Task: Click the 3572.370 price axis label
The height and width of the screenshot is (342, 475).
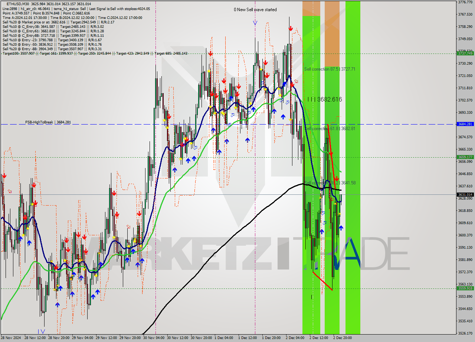Action: [465, 272]
